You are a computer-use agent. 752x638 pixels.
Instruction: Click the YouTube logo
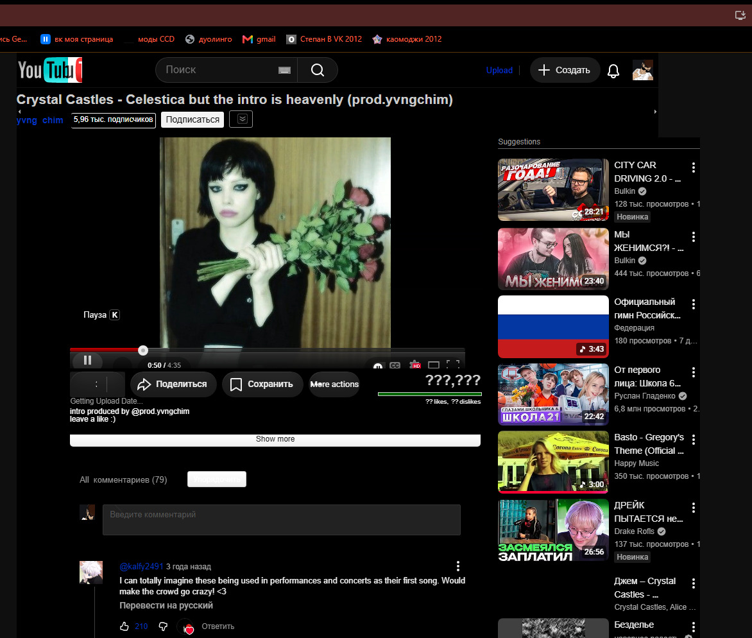tap(50, 70)
